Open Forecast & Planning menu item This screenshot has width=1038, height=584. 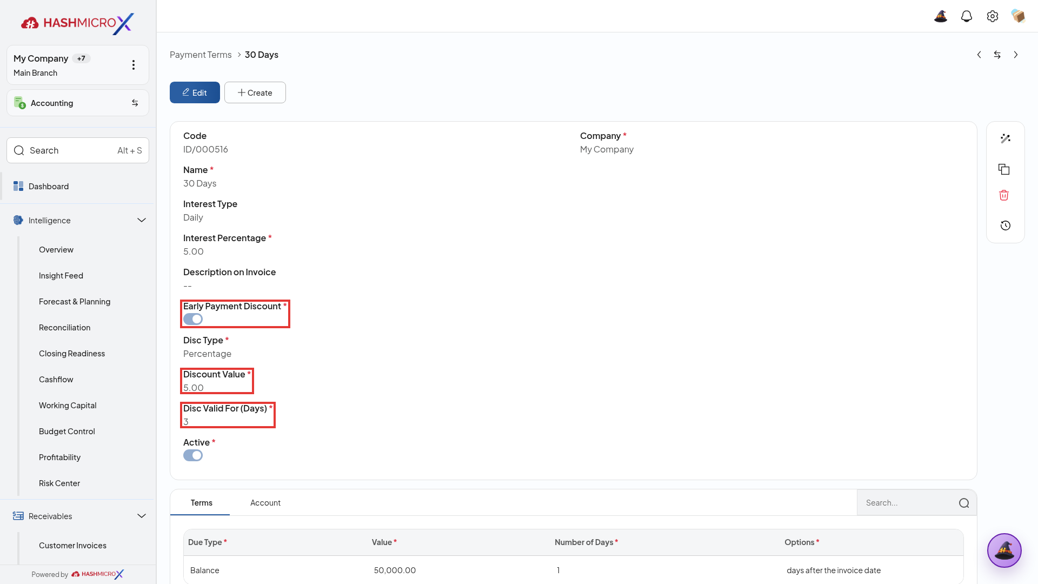[x=75, y=302]
